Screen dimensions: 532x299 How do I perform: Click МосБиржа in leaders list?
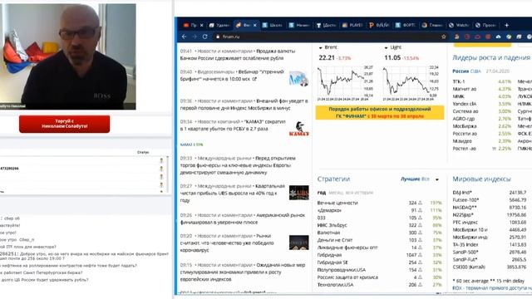coord(464,126)
